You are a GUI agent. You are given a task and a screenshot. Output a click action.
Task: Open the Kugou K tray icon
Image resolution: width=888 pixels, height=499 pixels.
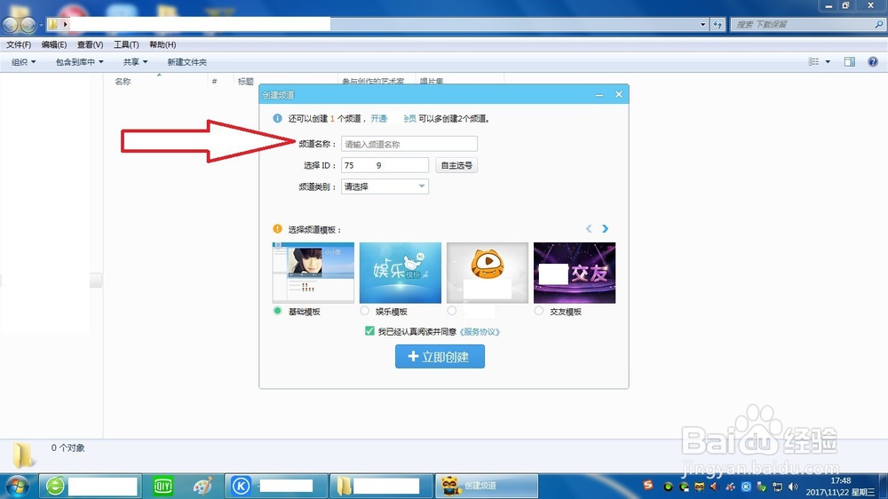pos(746,487)
